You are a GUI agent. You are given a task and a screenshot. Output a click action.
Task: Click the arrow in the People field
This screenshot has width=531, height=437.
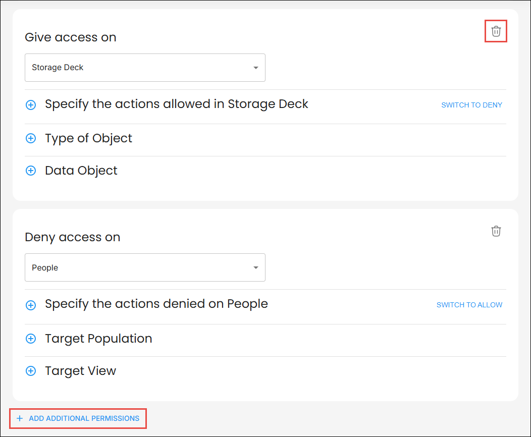point(255,267)
